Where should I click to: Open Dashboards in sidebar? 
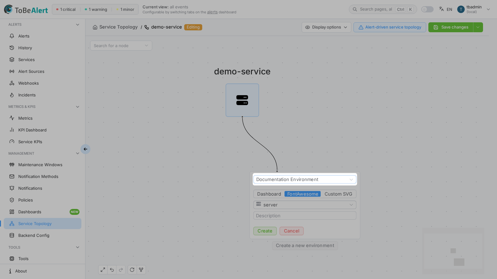click(x=43, y=212)
